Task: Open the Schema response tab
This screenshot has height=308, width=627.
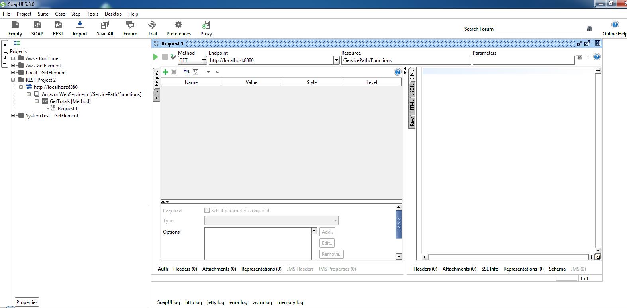Action: [x=557, y=269]
